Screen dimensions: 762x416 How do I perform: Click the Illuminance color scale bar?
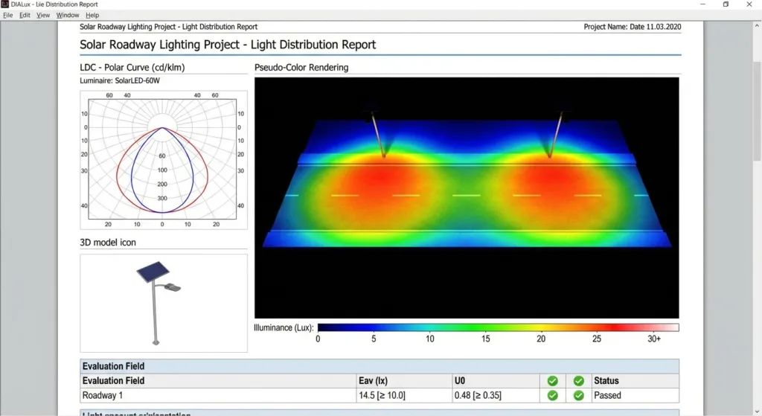pyautogui.click(x=498, y=327)
